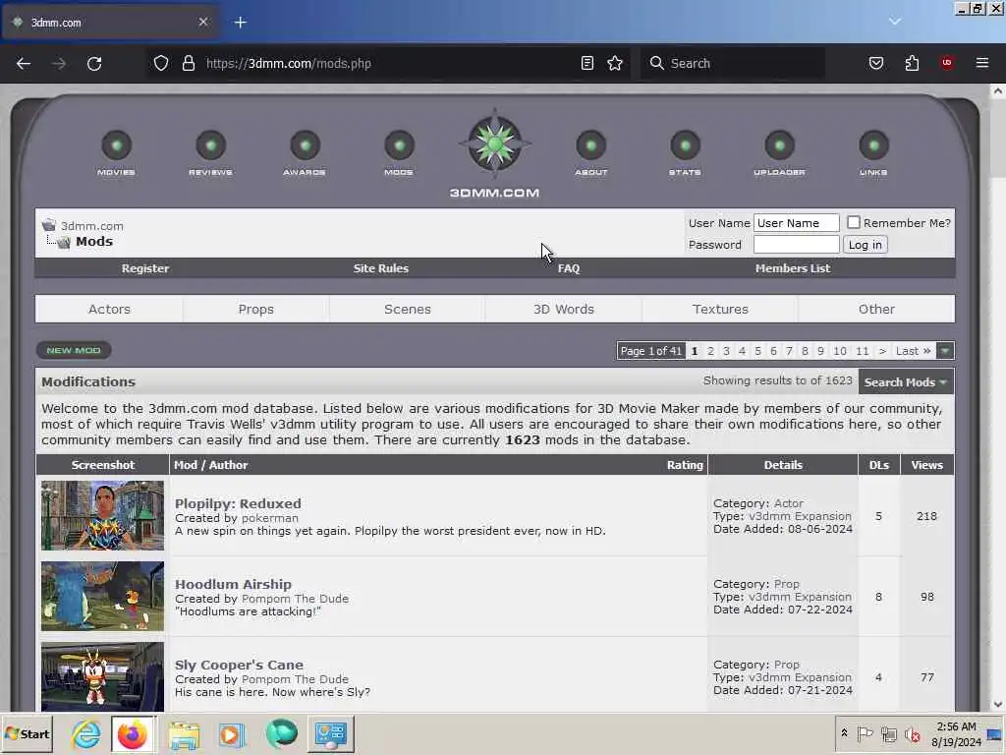The image size is (1006, 755).
Task: Open the Uploader nav button
Action: [x=779, y=152]
